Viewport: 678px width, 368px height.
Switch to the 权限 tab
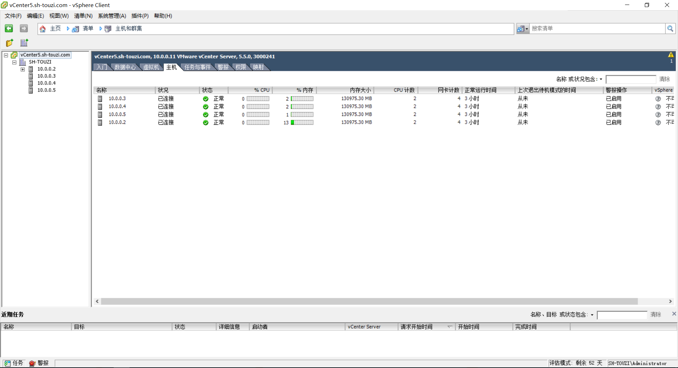tap(241, 67)
